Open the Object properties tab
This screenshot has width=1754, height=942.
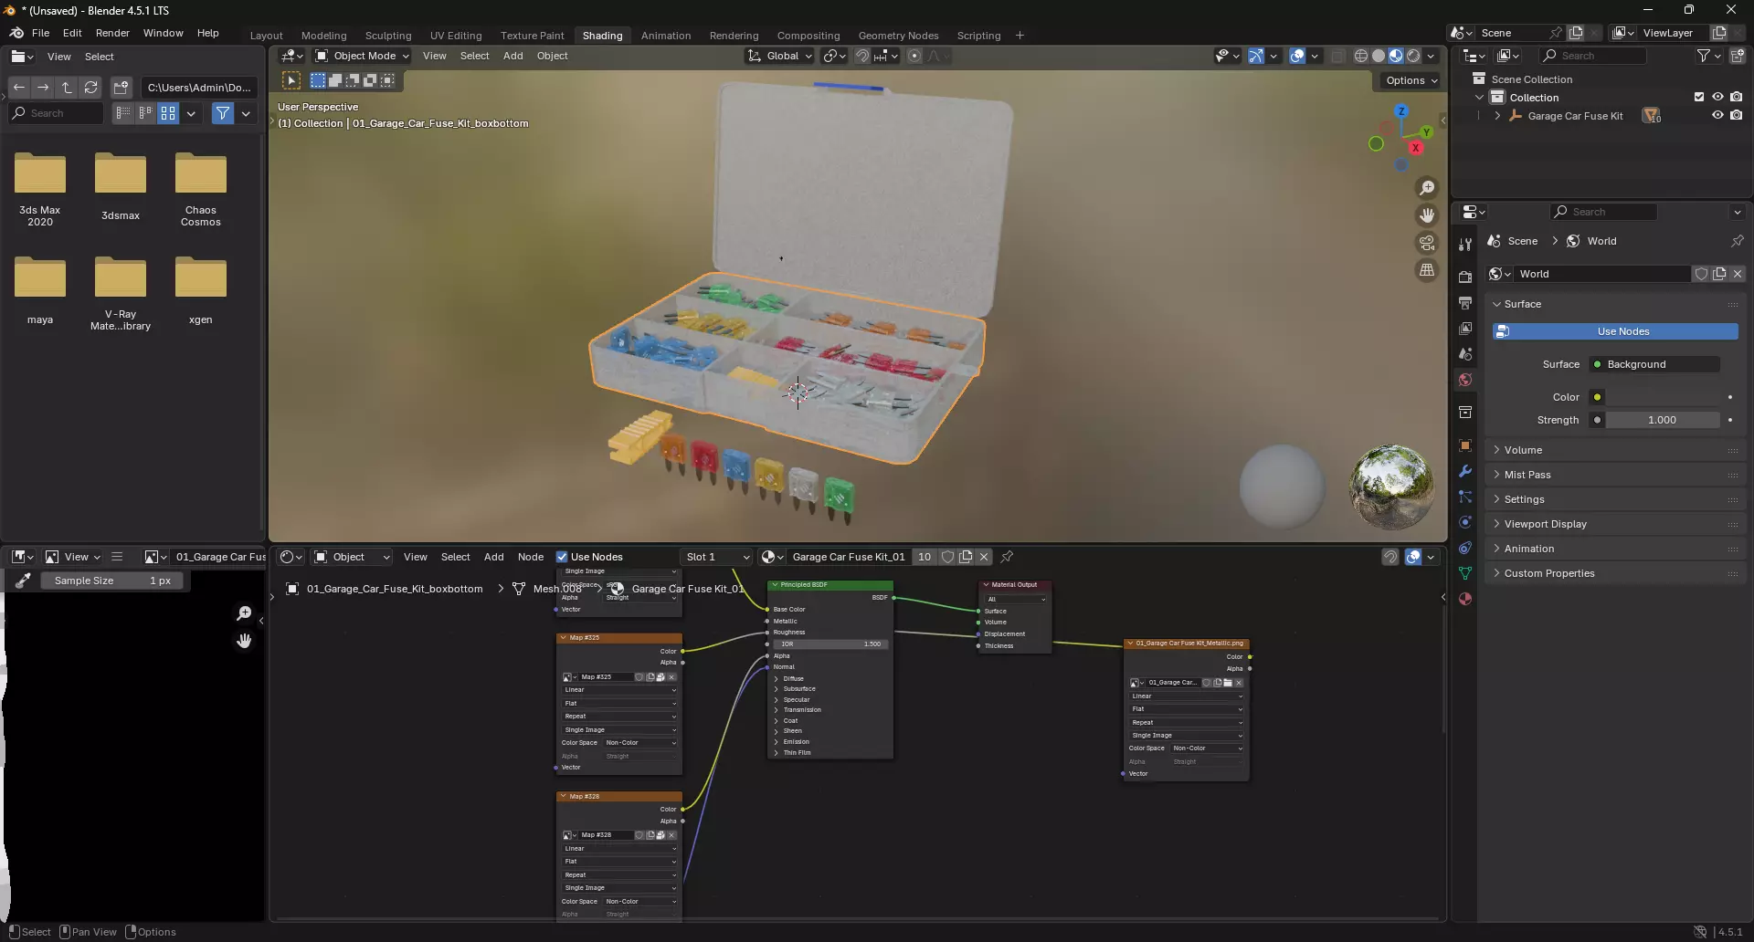[x=1465, y=445]
